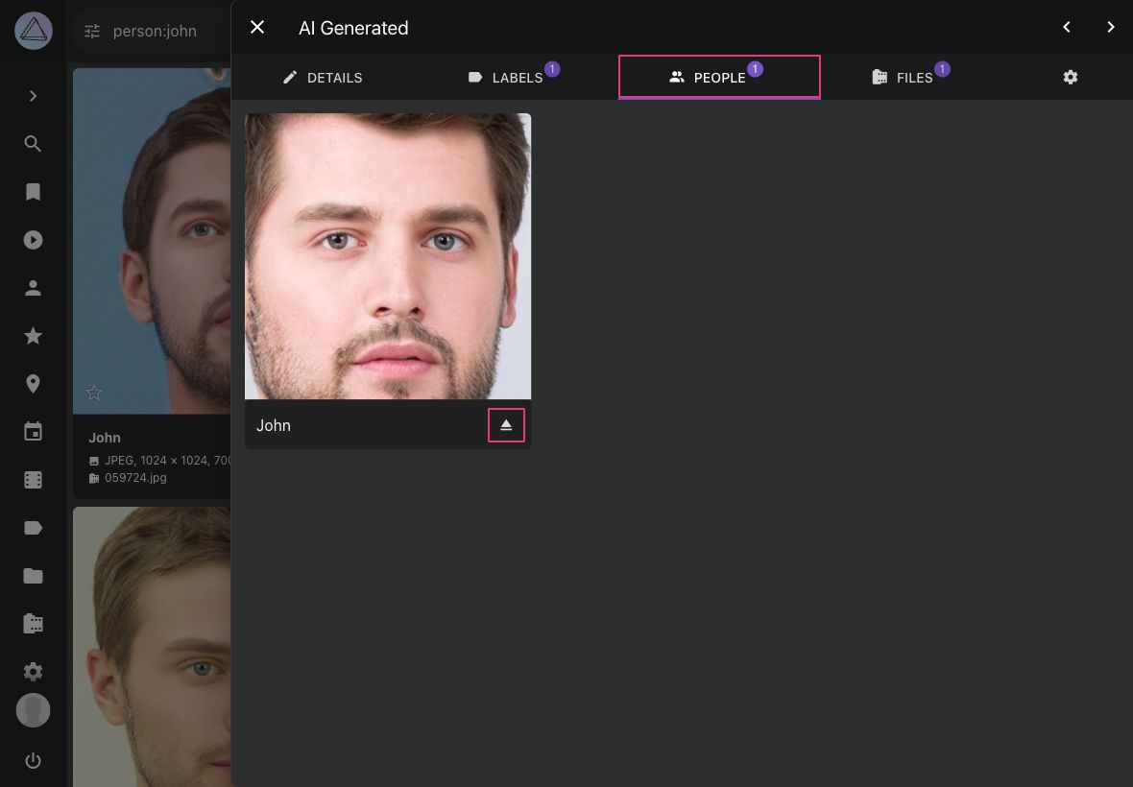View Favorites via the sidebar star icon
This screenshot has width=1133, height=787.
click(x=33, y=335)
